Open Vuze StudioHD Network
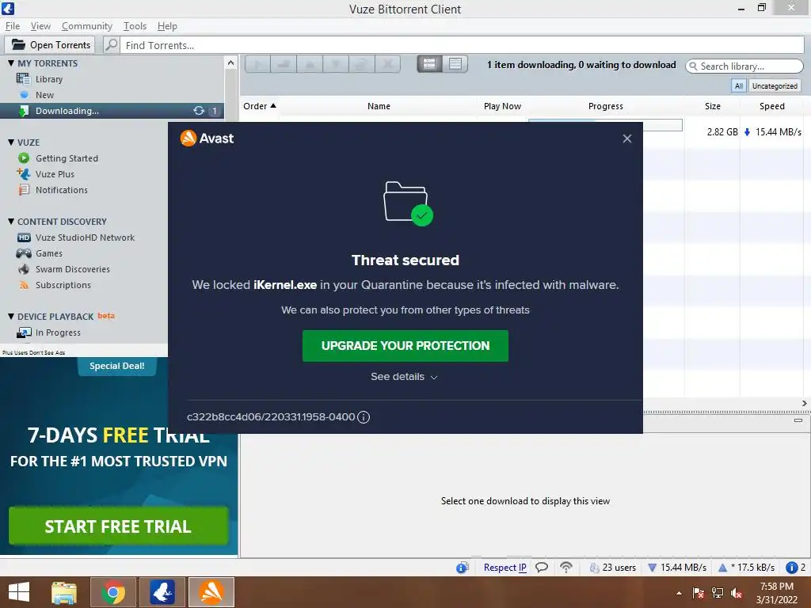The width and height of the screenshot is (811, 608). click(84, 237)
